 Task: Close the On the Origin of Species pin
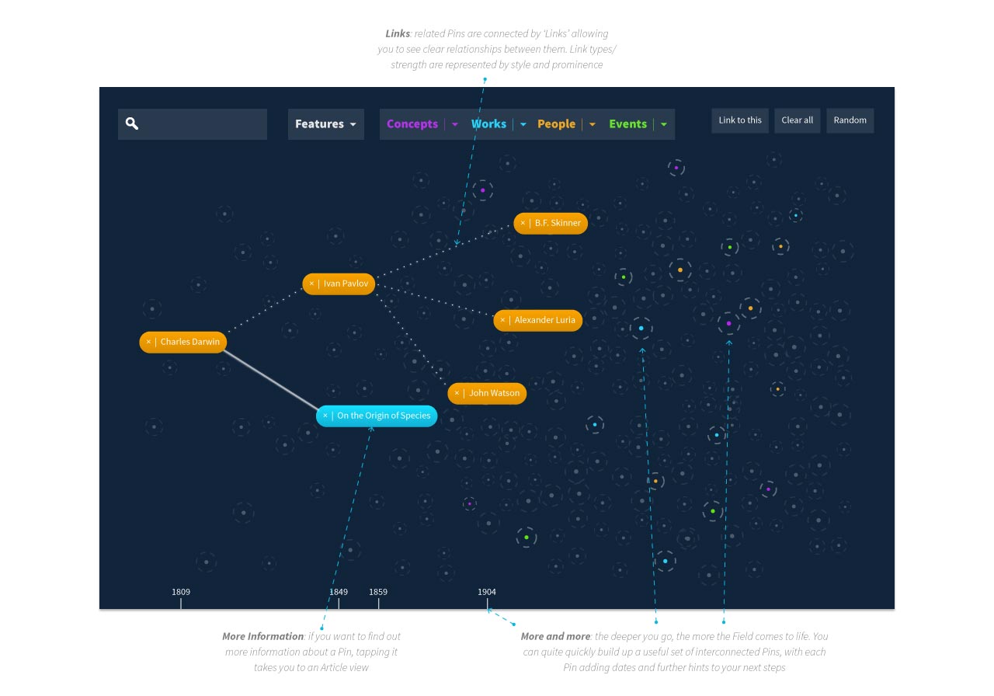[x=325, y=416]
